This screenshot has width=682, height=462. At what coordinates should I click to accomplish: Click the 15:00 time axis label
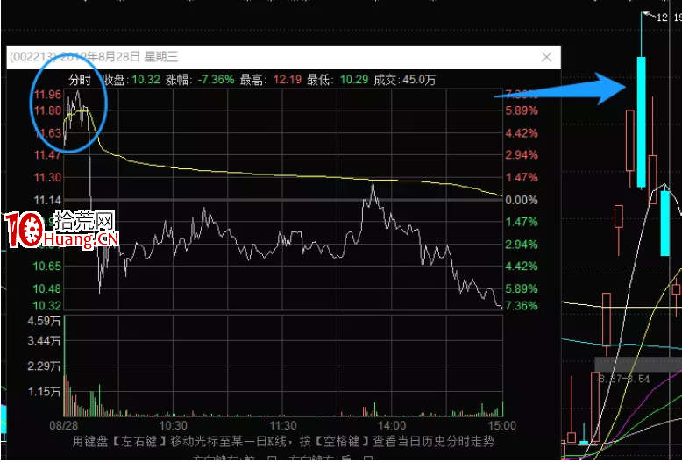501,425
